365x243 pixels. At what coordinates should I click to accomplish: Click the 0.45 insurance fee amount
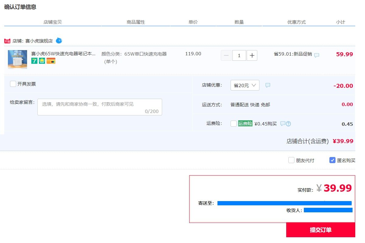347,124
